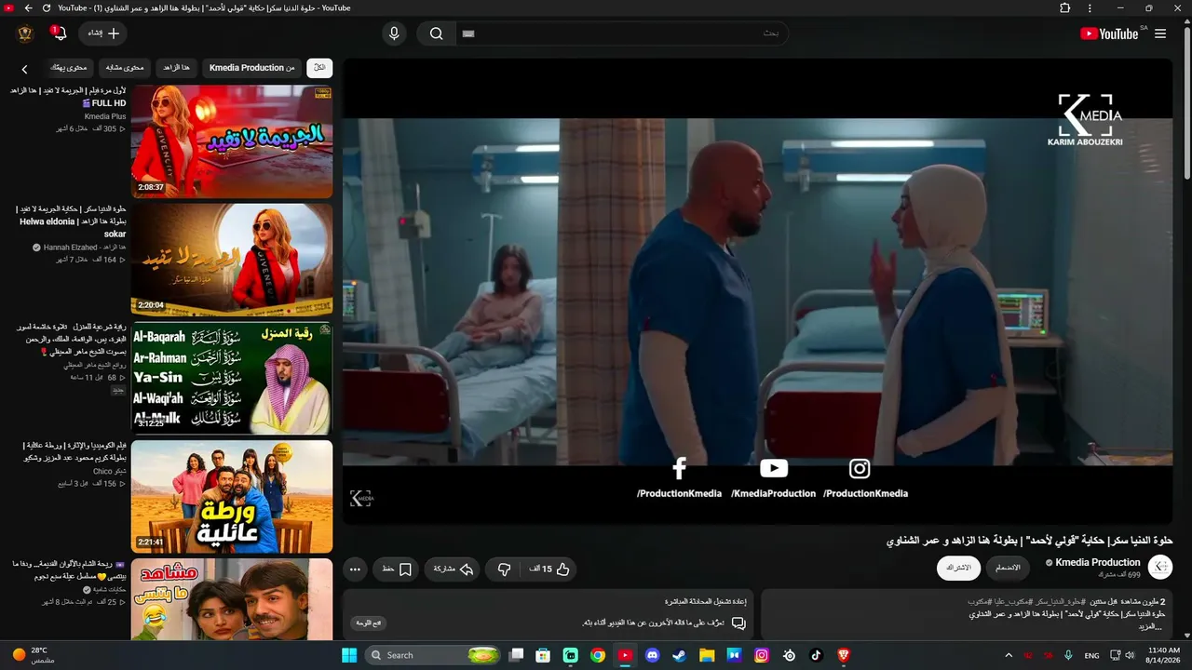The width and height of the screenshot is (1192, 670).
Task: Open Steam from the taskbar
Action: tap(680, 655)
